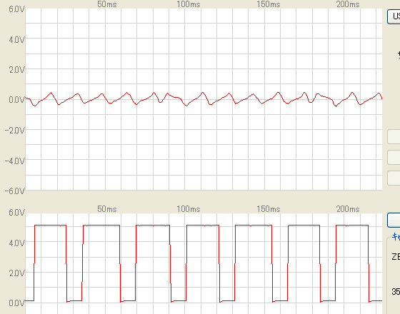The height and width of the screenshot is (314, 400).
Task: Select the 150ms marker above the upper graph
Action: (269, 4)
